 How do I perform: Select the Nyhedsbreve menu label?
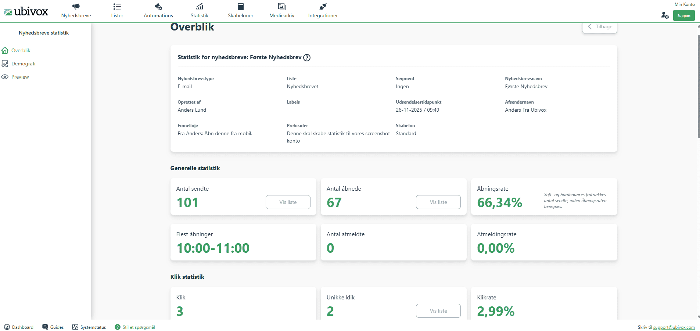point(76,15)
